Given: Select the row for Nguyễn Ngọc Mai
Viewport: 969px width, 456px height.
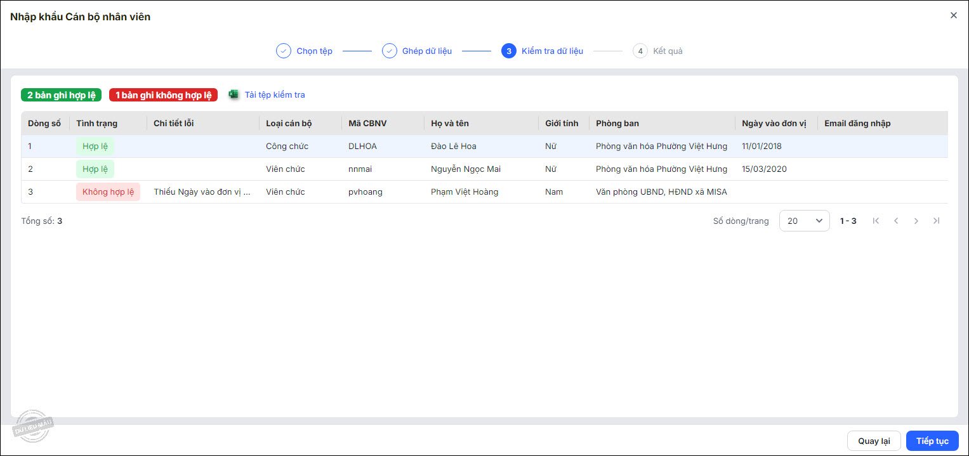Looking at the screenshot, I should [465, 169].
